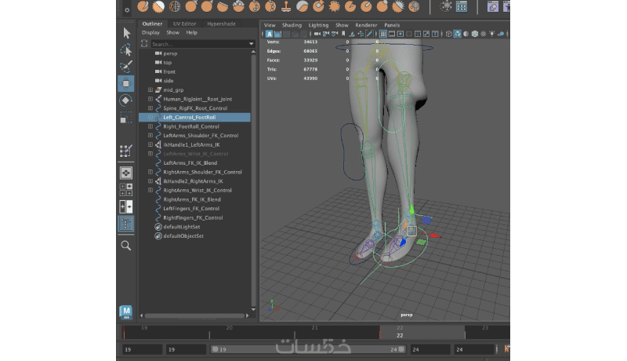Screen dimensions: 627x361
Task: Select Spine_RigFK_Root_Control in the Outliner
Action: pos(194,108)
